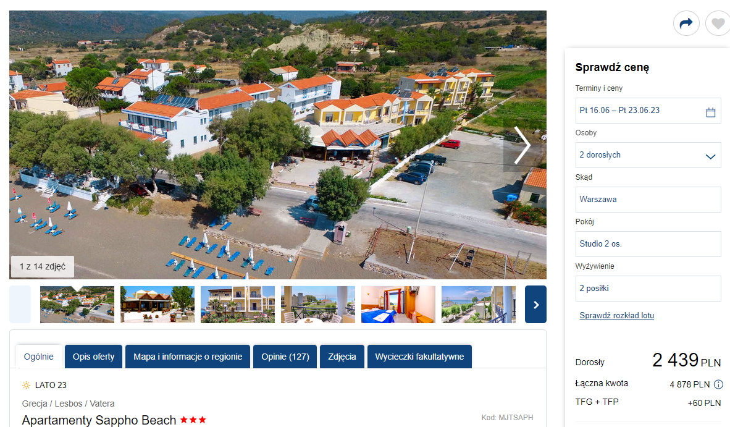Open the 2 posiłki meal selector
The width and height of the screenshot is (730, 427).
(x=648, y=288)
